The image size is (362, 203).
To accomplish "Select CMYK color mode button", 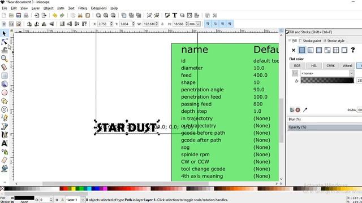I will [330, 65].
